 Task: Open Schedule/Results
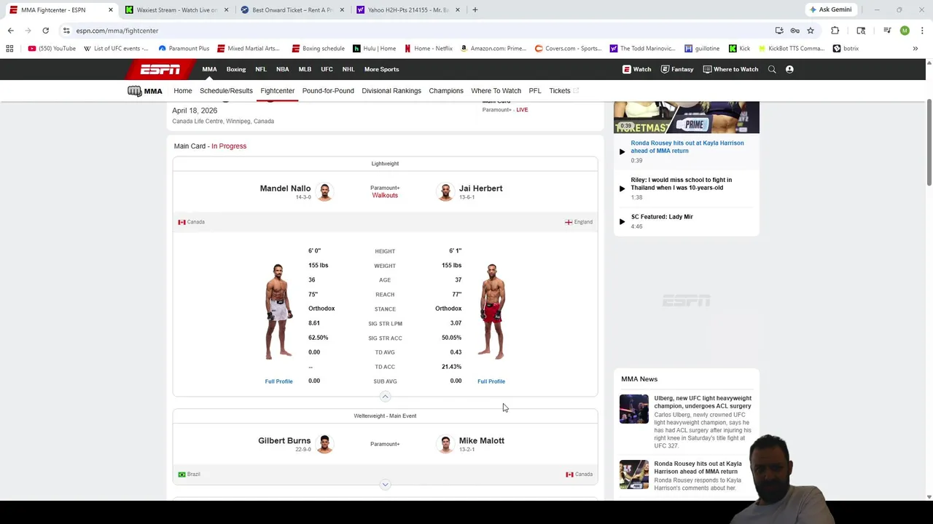click(226, 91)
